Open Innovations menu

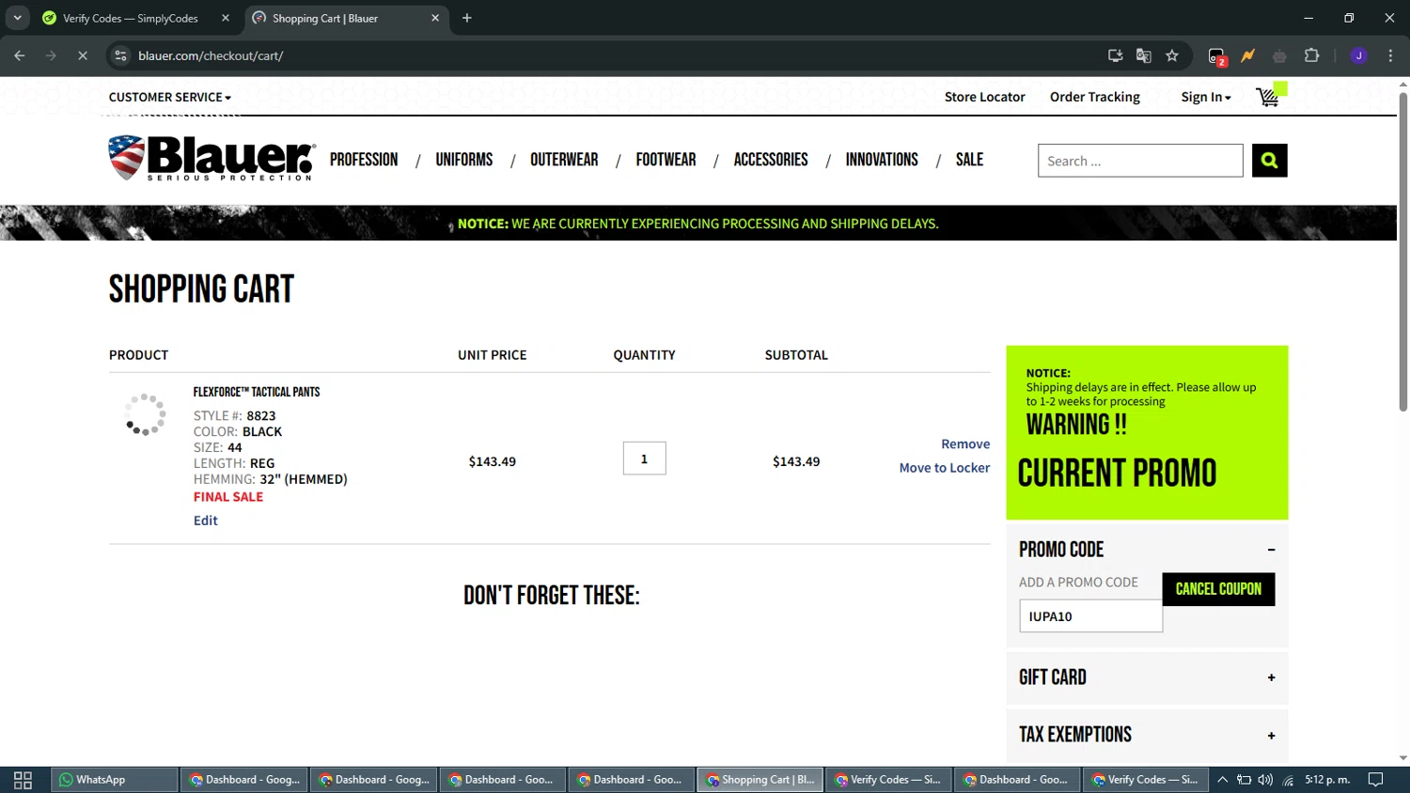point(882,160)
